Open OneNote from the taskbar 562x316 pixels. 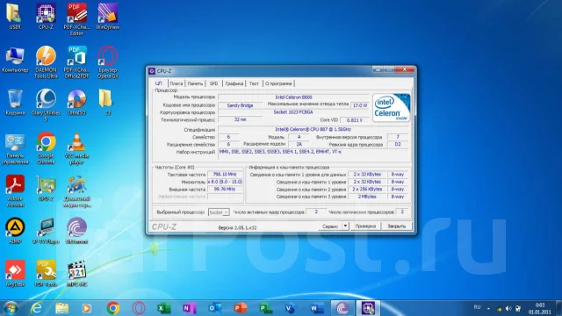(190, 308)
